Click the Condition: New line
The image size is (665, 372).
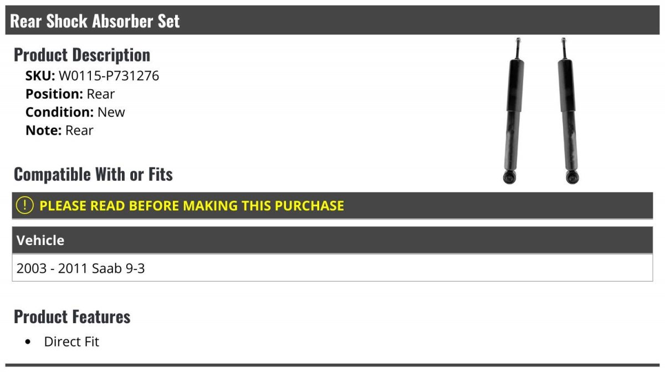pos(75,112)
